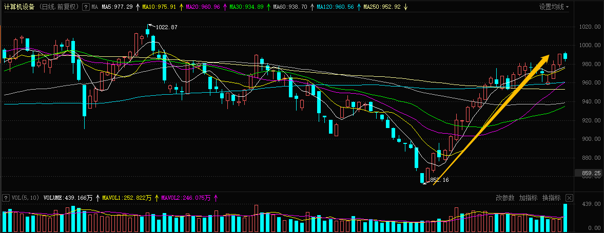Click the yellow MAVOL1 volume label

(127, 198)
